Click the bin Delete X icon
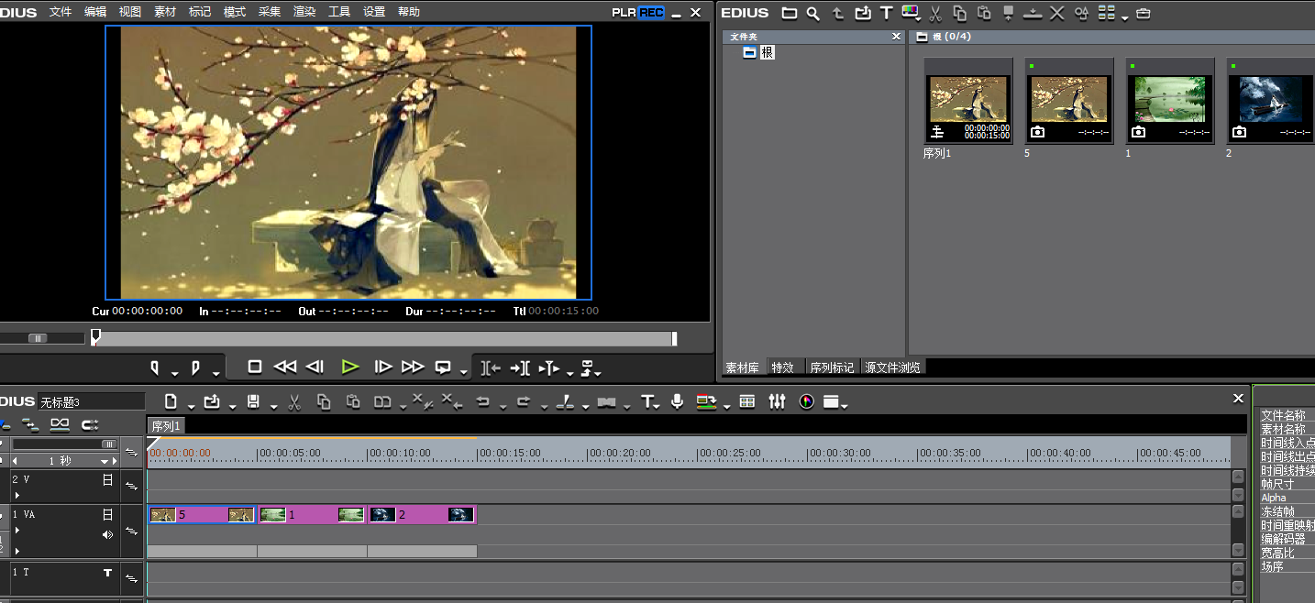 pos(1057,13)
